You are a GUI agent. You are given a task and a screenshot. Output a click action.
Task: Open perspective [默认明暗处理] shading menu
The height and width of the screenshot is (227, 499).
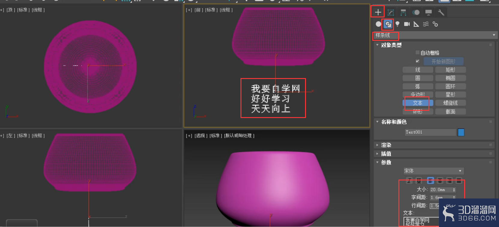[x=239, y=136]
